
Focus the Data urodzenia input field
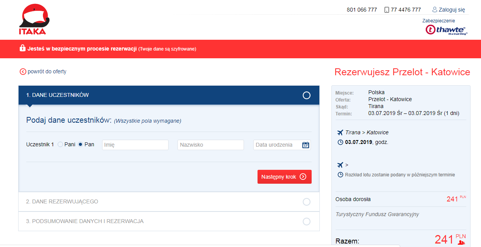point(282,145)
